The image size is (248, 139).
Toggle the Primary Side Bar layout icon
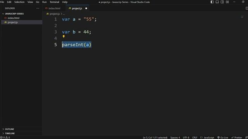(212, 2)
